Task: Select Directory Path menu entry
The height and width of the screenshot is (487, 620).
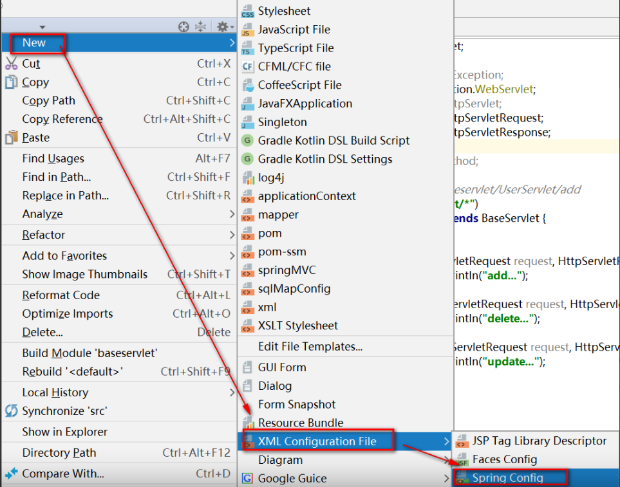Action: 119,453
